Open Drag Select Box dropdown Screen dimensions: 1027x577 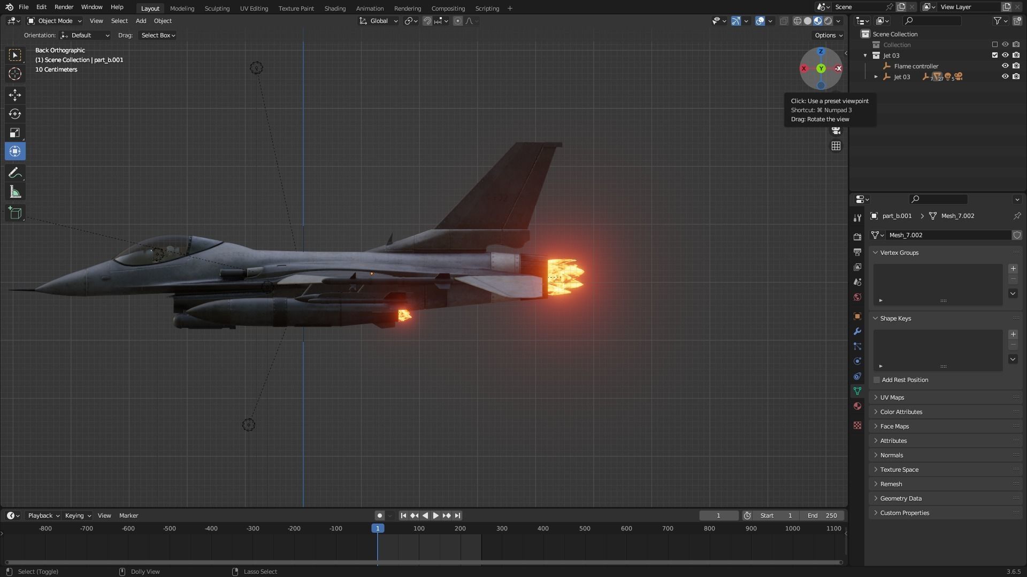pyautogui.click(x=157, y=35)
